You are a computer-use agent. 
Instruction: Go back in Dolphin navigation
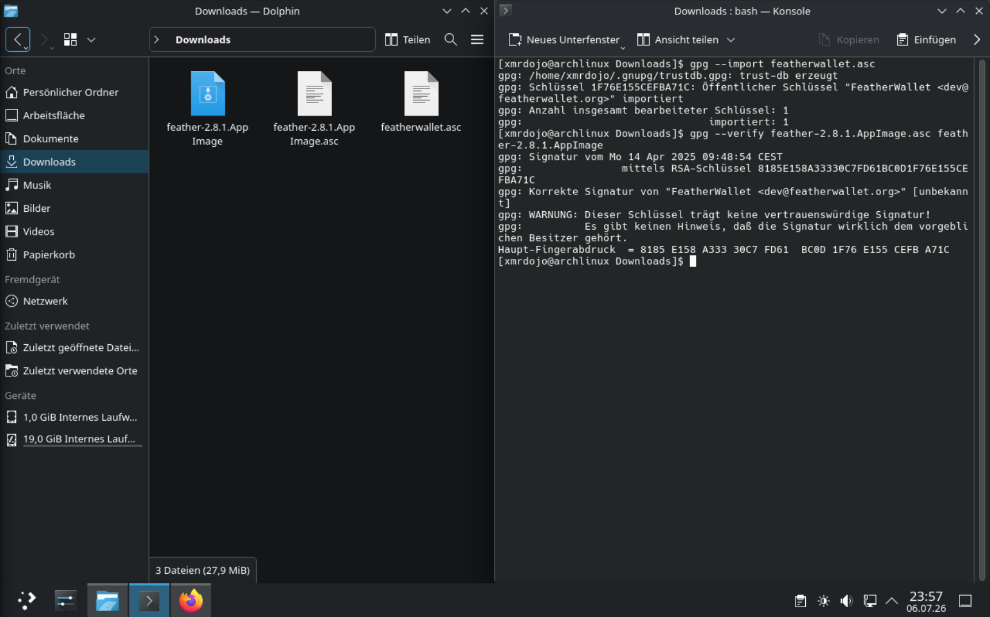tap(18, 40)
